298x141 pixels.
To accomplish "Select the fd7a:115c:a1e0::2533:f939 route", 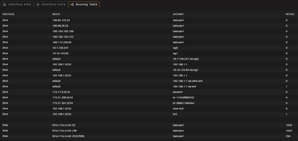I will pyautogui.click(x=149, y=136).
